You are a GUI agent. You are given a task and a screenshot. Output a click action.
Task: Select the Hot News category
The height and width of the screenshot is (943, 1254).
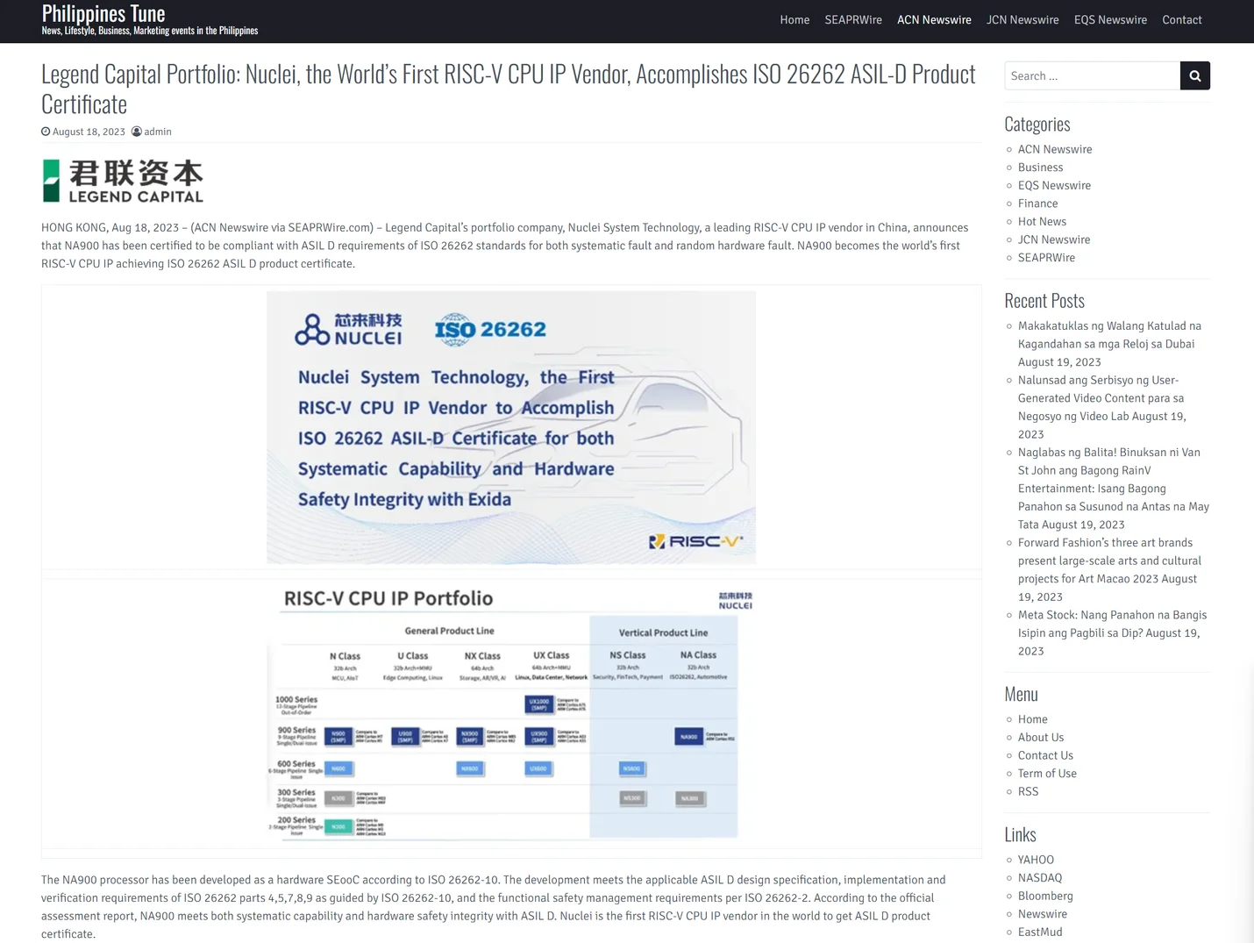[1042, 221]
